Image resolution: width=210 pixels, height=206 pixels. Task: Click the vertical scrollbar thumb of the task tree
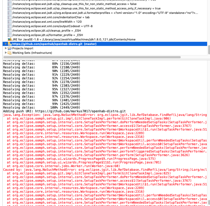(x=209, y=50)
